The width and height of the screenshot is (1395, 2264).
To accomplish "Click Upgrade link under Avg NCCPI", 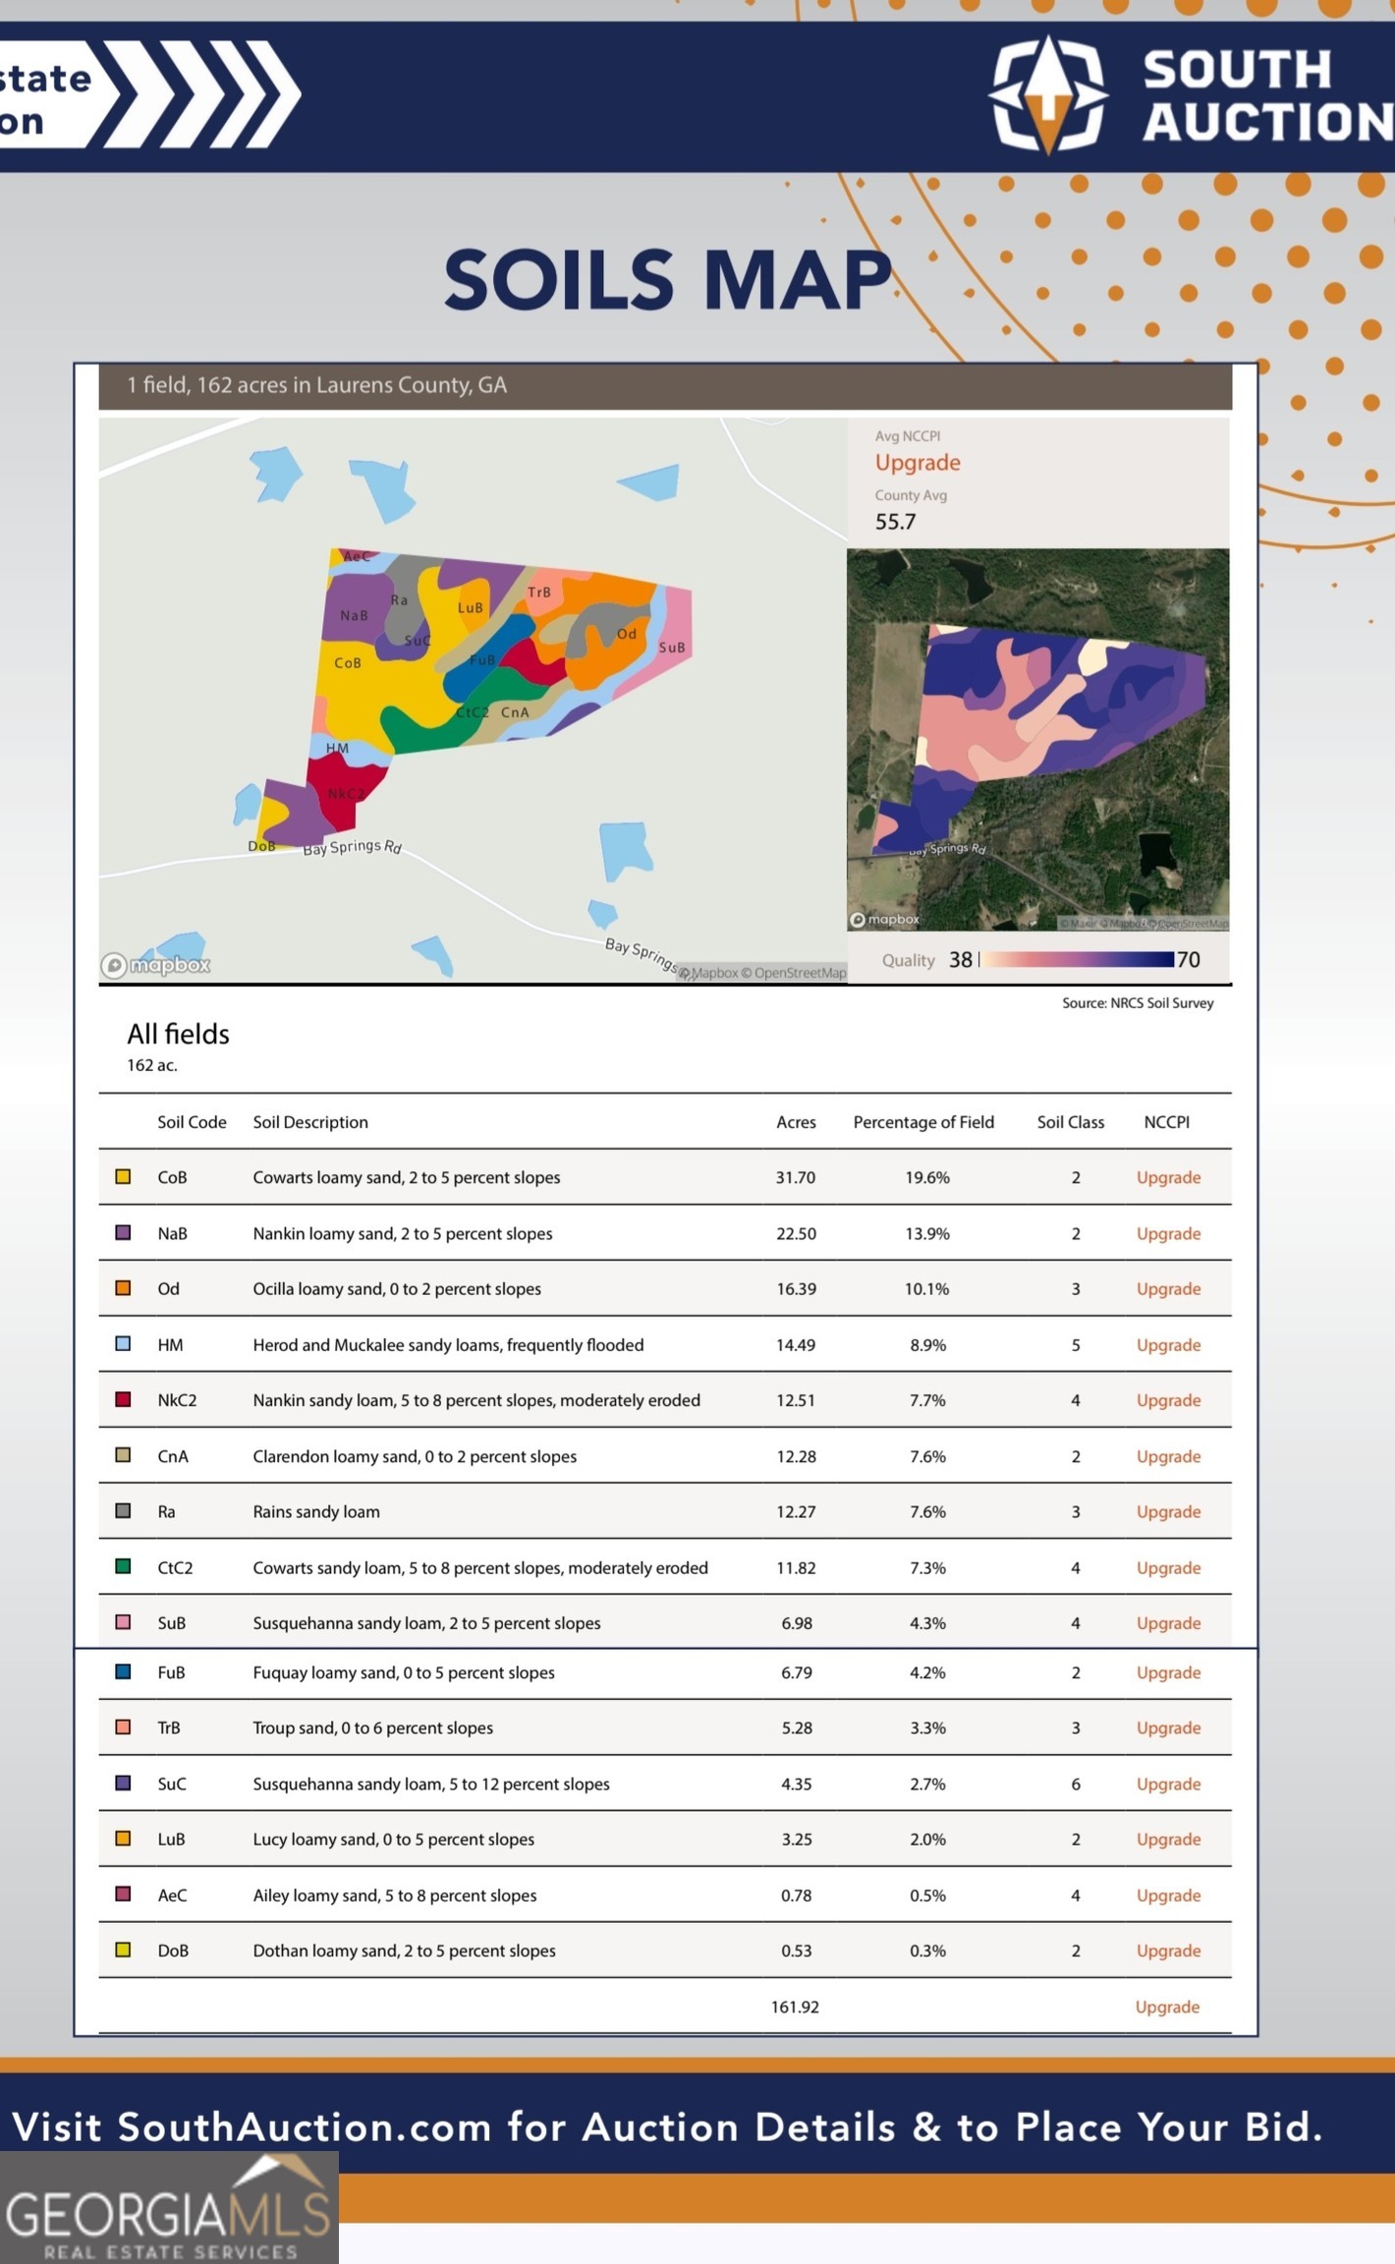I will point(918,463).
